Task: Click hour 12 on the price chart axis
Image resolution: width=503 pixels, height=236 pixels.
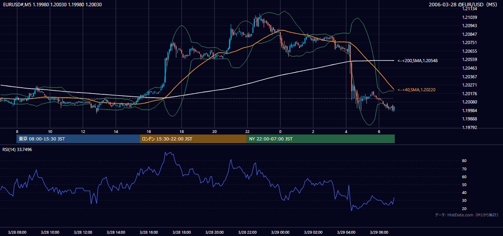Action: (x=83, y=131)
